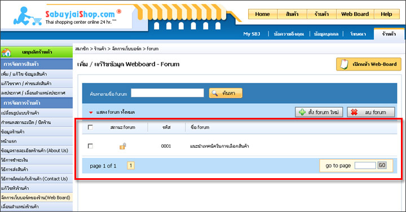Open the Contact Us sidebar link

(34, 179)
